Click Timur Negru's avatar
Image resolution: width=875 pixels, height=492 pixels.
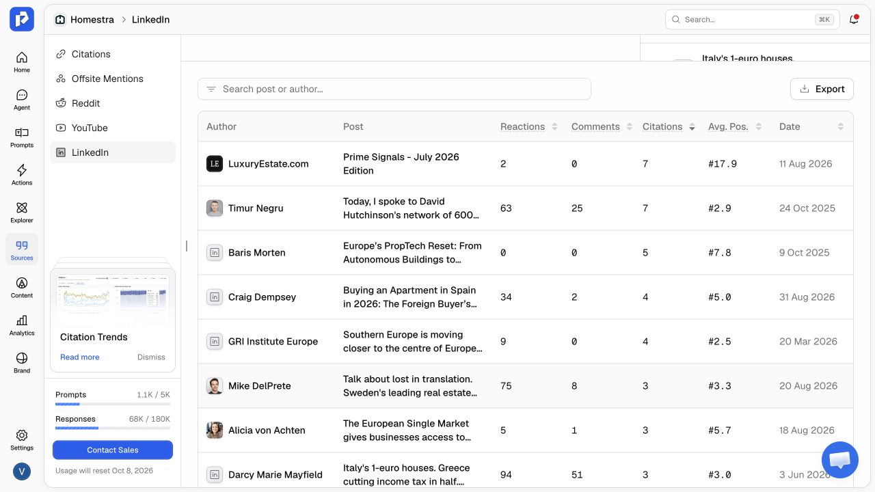(215, 208)
